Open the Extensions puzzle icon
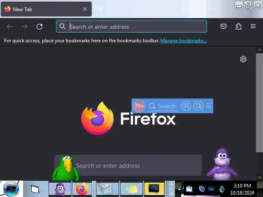The image size is (263, 197). 238,26
